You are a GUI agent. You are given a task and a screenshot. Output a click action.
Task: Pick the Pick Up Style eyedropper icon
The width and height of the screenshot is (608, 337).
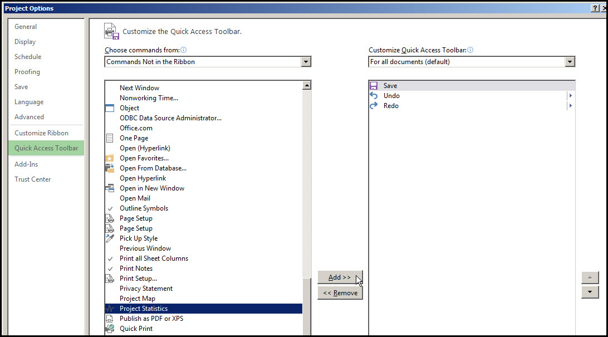pos(110,238)
